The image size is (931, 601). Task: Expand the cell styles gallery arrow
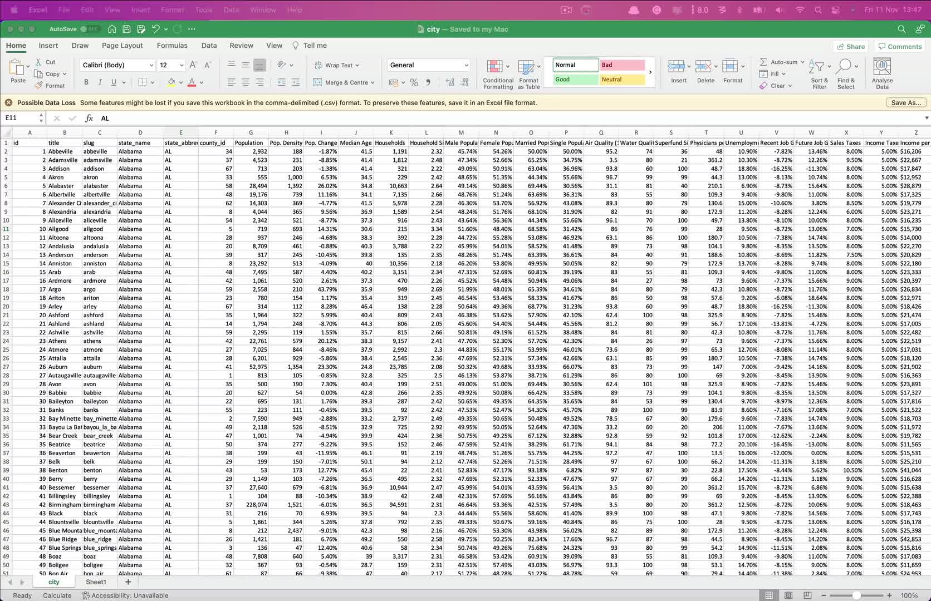(x=650, y=72)
